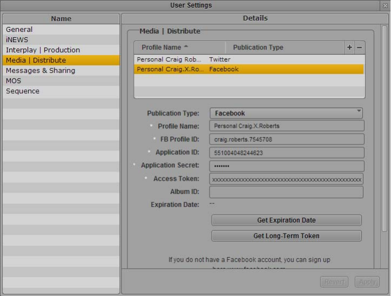This screenshot has height=296, width=391.
Task: Focus the Access Token field
Action: point(286,179)
